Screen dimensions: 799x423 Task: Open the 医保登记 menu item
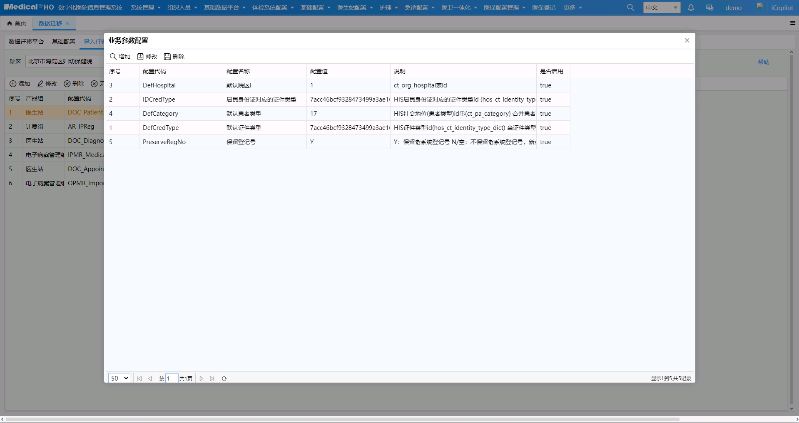(x=544, y=7)
